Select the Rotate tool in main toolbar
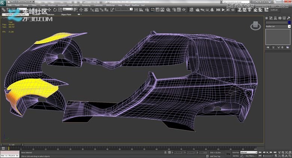The image size is (292, 158). tap(55, 10)
